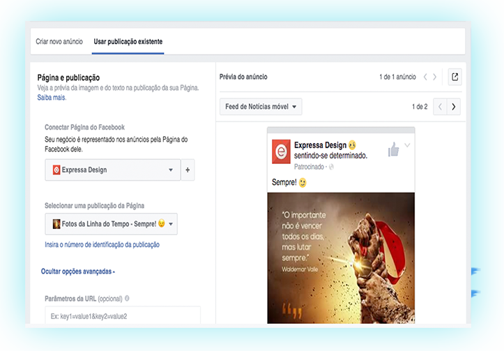Go to previous ad in Prévia do anúncio
This screenshot has height=351, width=504.
[x=425, y=77]
